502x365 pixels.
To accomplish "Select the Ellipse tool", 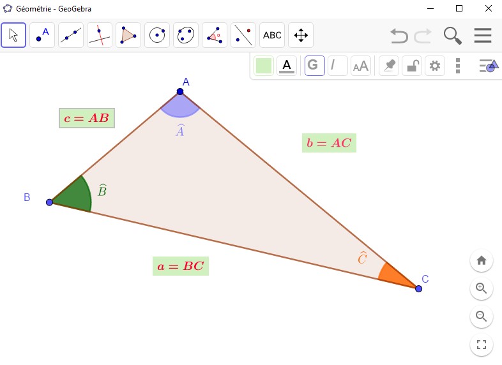I will pyautogui.click(x=186, y=35).
